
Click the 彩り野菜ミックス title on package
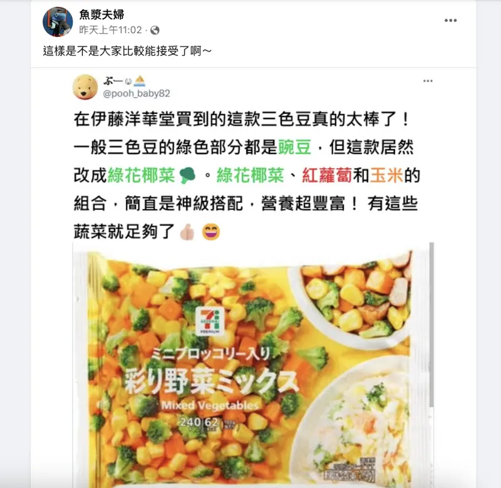[211, 382]
